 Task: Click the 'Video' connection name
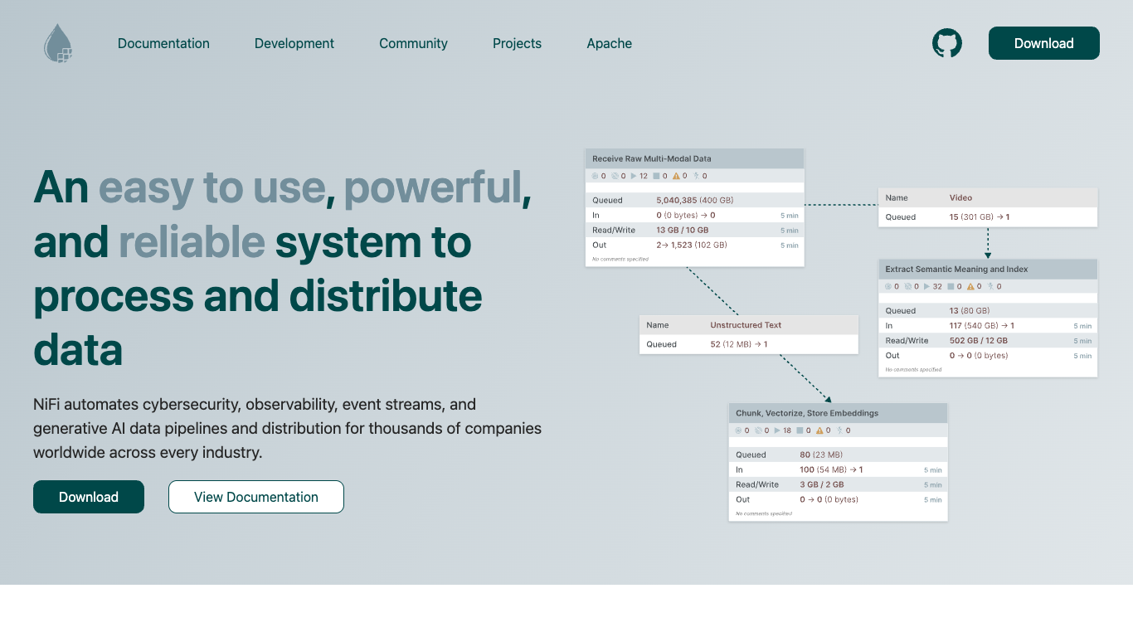(x=960, y=198)
